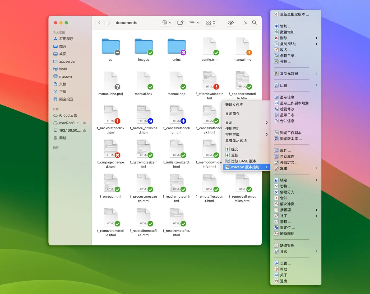The height and width of the screenshot is (294, 370).
Task: Open the 比较 (Compare) submenu chevron
Action: tap(316, 85)
